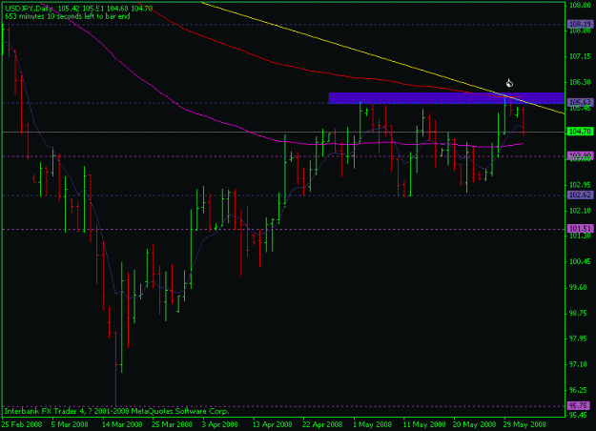Click the 11 May 2008 date label
Image resolution: width=596 pixels, height=431 pixels.
(424, 424)
